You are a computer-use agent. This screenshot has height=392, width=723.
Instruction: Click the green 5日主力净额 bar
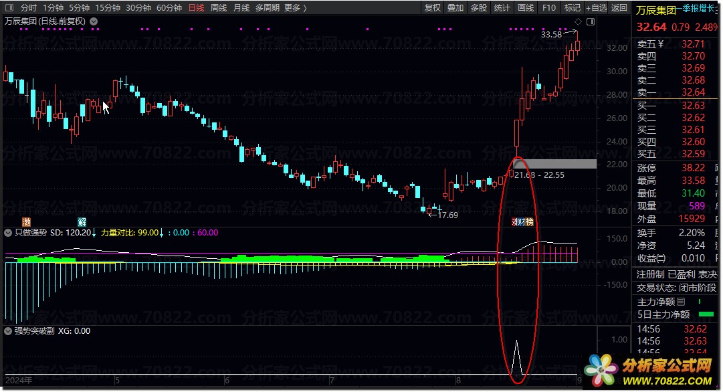pos(706,314)
